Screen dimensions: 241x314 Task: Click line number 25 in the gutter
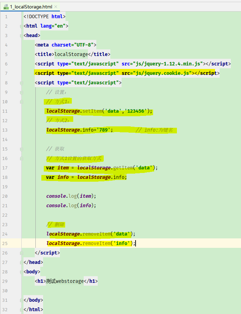[x=5, y=244]
